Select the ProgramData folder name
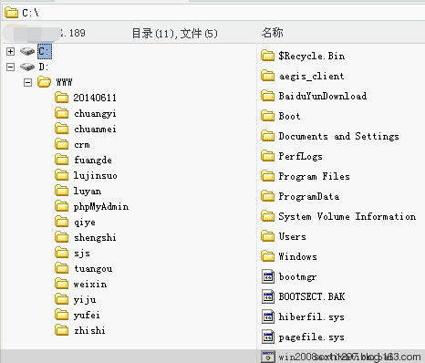 [309, 196]
